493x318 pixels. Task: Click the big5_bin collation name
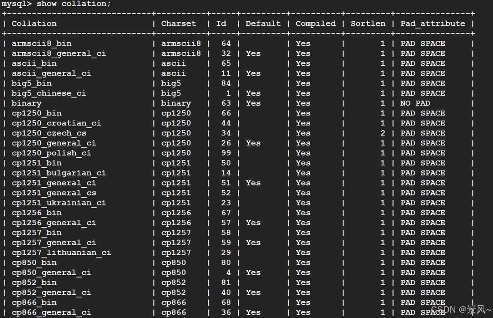(32, 83)
